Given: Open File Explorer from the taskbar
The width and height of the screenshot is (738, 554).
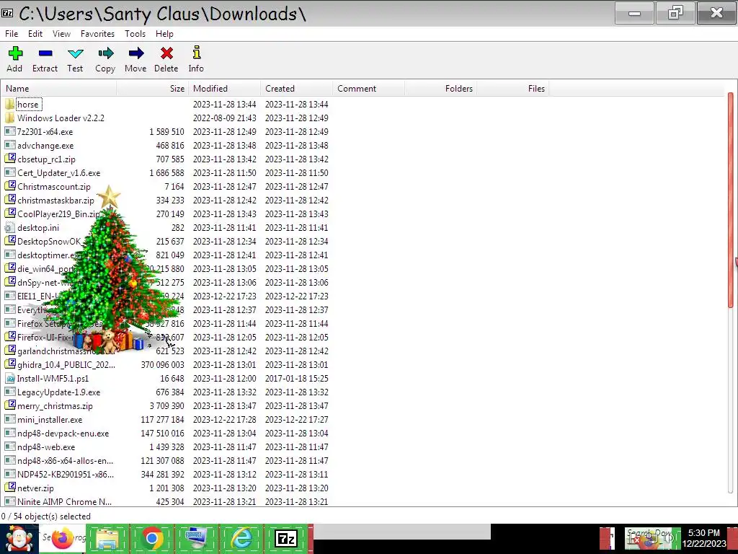Looking at the screenshot, I should (107, 539).
